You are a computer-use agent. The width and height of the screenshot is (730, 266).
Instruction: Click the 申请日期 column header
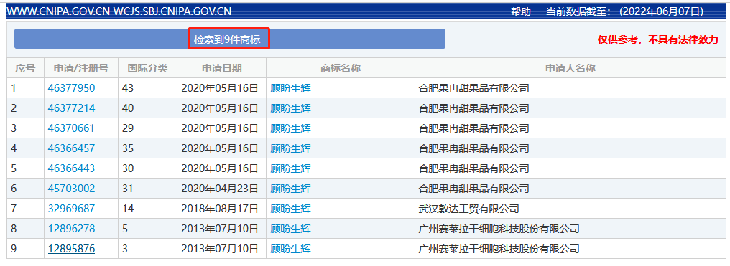pyautogui.click(x=221, y=68)
